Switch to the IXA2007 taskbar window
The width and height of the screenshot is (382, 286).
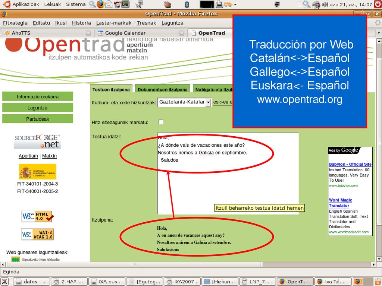pyautogui.click(x=182, y=282)
